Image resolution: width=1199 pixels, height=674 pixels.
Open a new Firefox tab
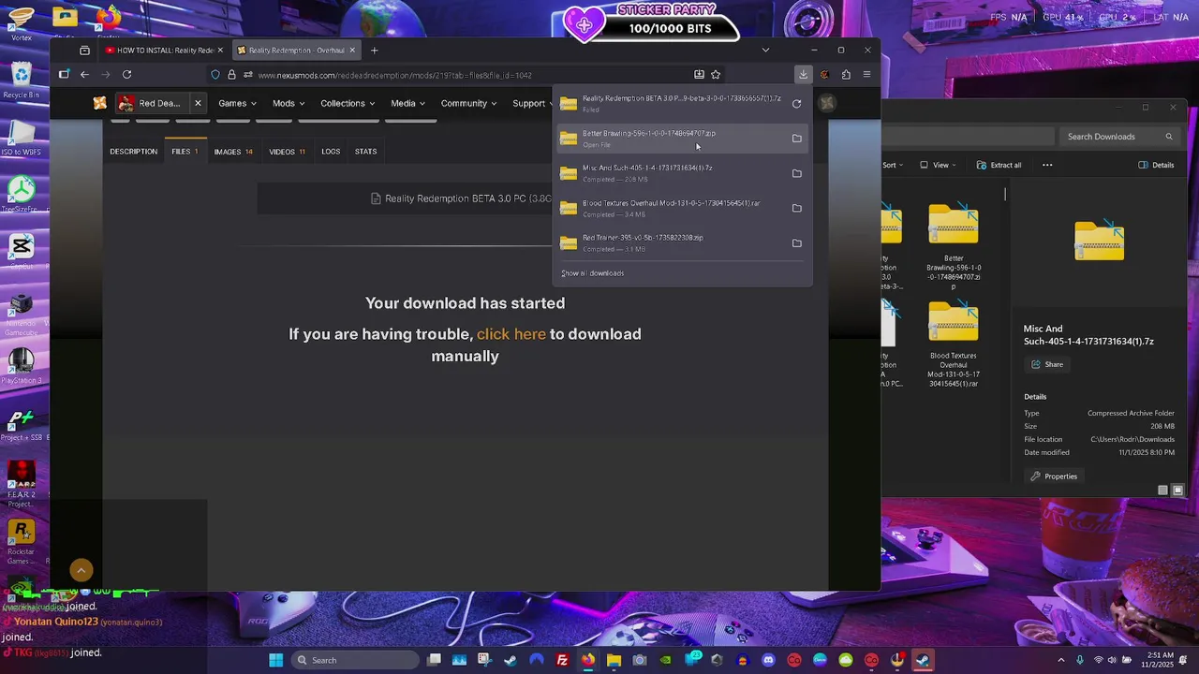374,51
